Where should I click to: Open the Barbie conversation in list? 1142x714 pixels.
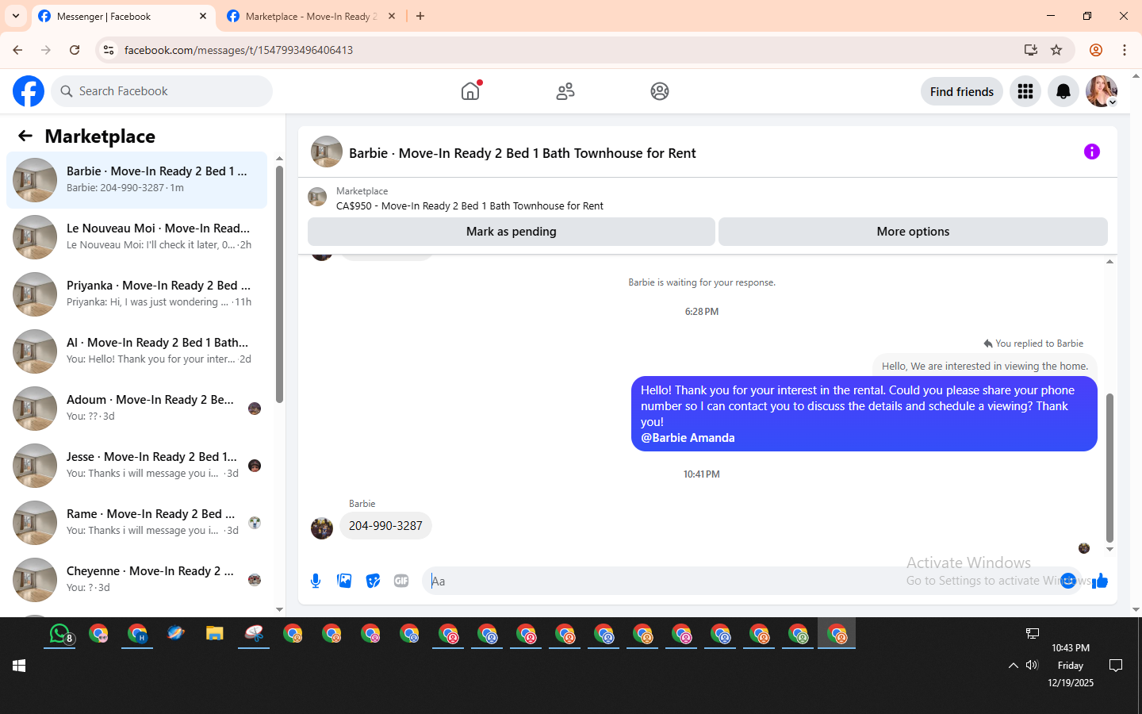[x=136, y=180]
